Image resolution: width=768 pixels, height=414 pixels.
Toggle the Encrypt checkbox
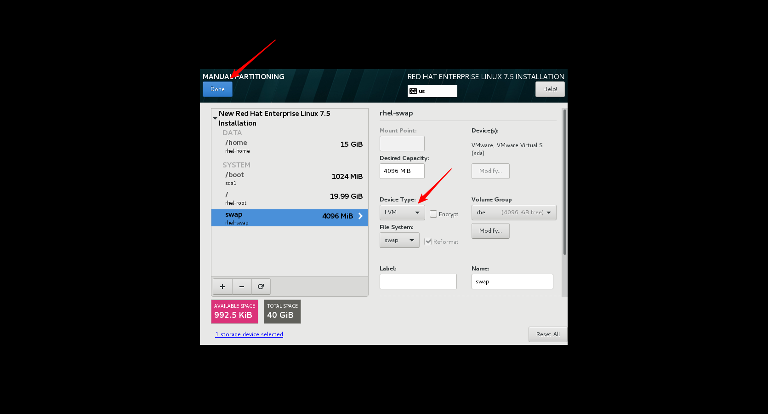(x=433, y=214)
